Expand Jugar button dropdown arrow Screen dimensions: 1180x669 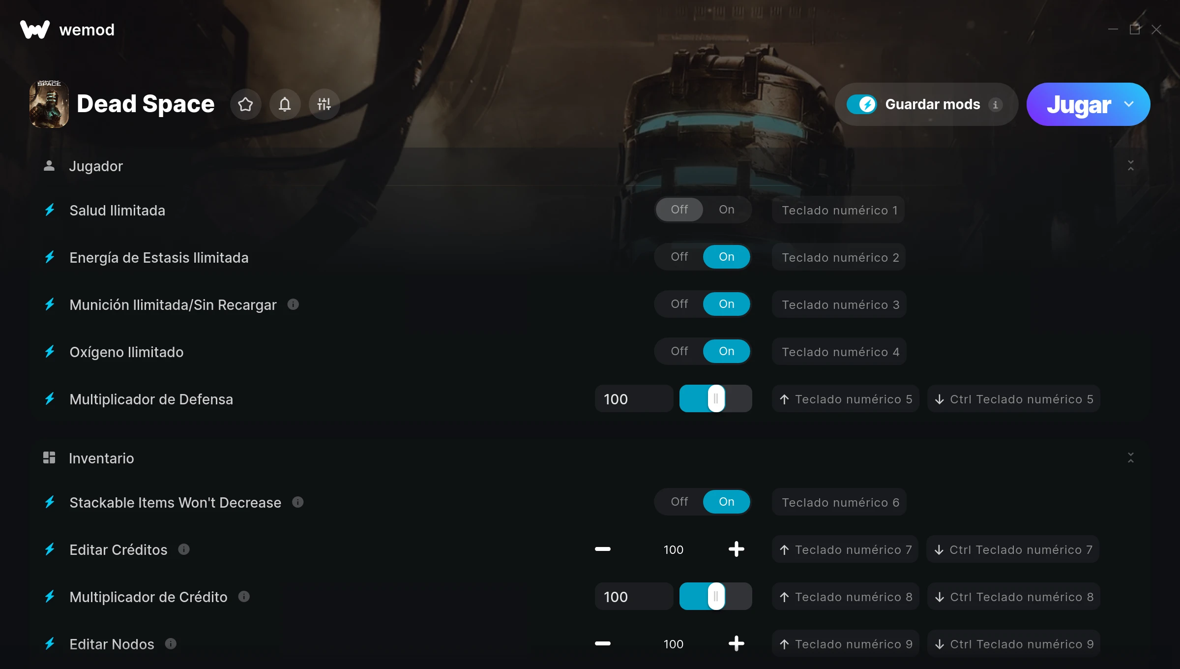[1129, 104]
